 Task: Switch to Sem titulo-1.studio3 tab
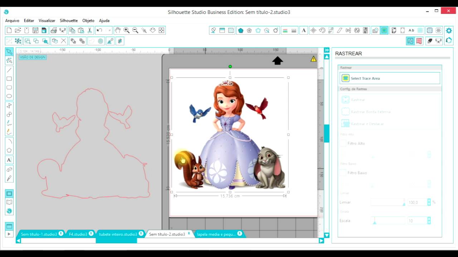point(39,234)
